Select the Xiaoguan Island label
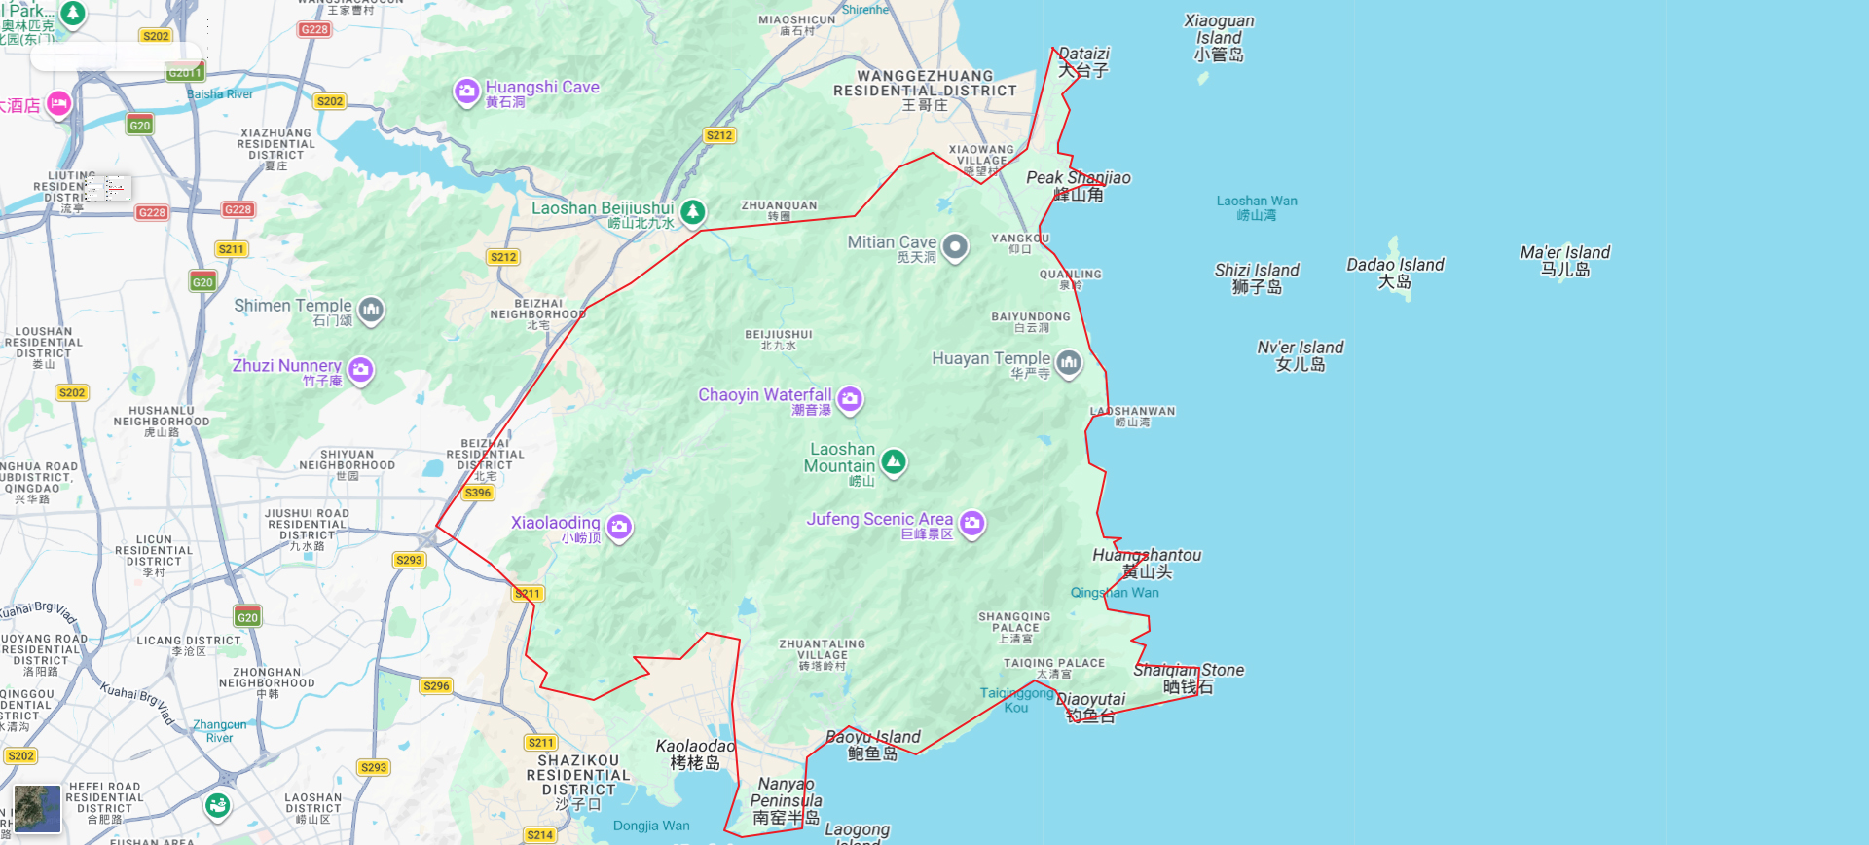1869x845 pixels. tap(1219, 38)
